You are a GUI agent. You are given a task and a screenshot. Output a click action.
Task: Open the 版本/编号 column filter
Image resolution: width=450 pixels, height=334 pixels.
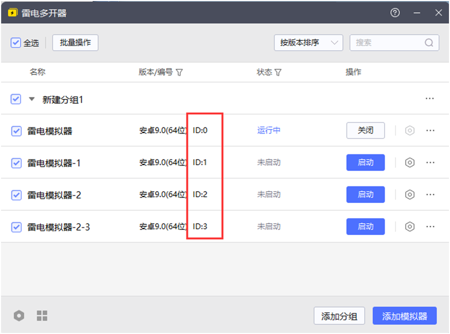click(180, 72)
